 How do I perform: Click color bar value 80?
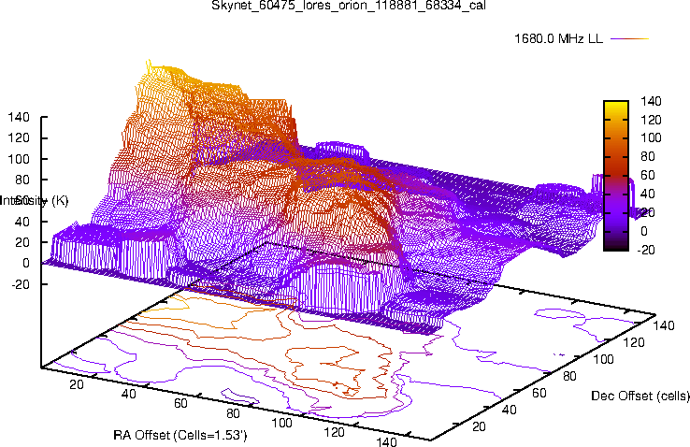648,156
